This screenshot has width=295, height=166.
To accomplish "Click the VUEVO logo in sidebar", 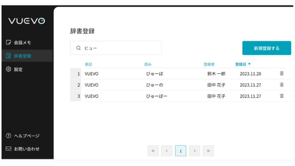I will (x=27, y=21).
